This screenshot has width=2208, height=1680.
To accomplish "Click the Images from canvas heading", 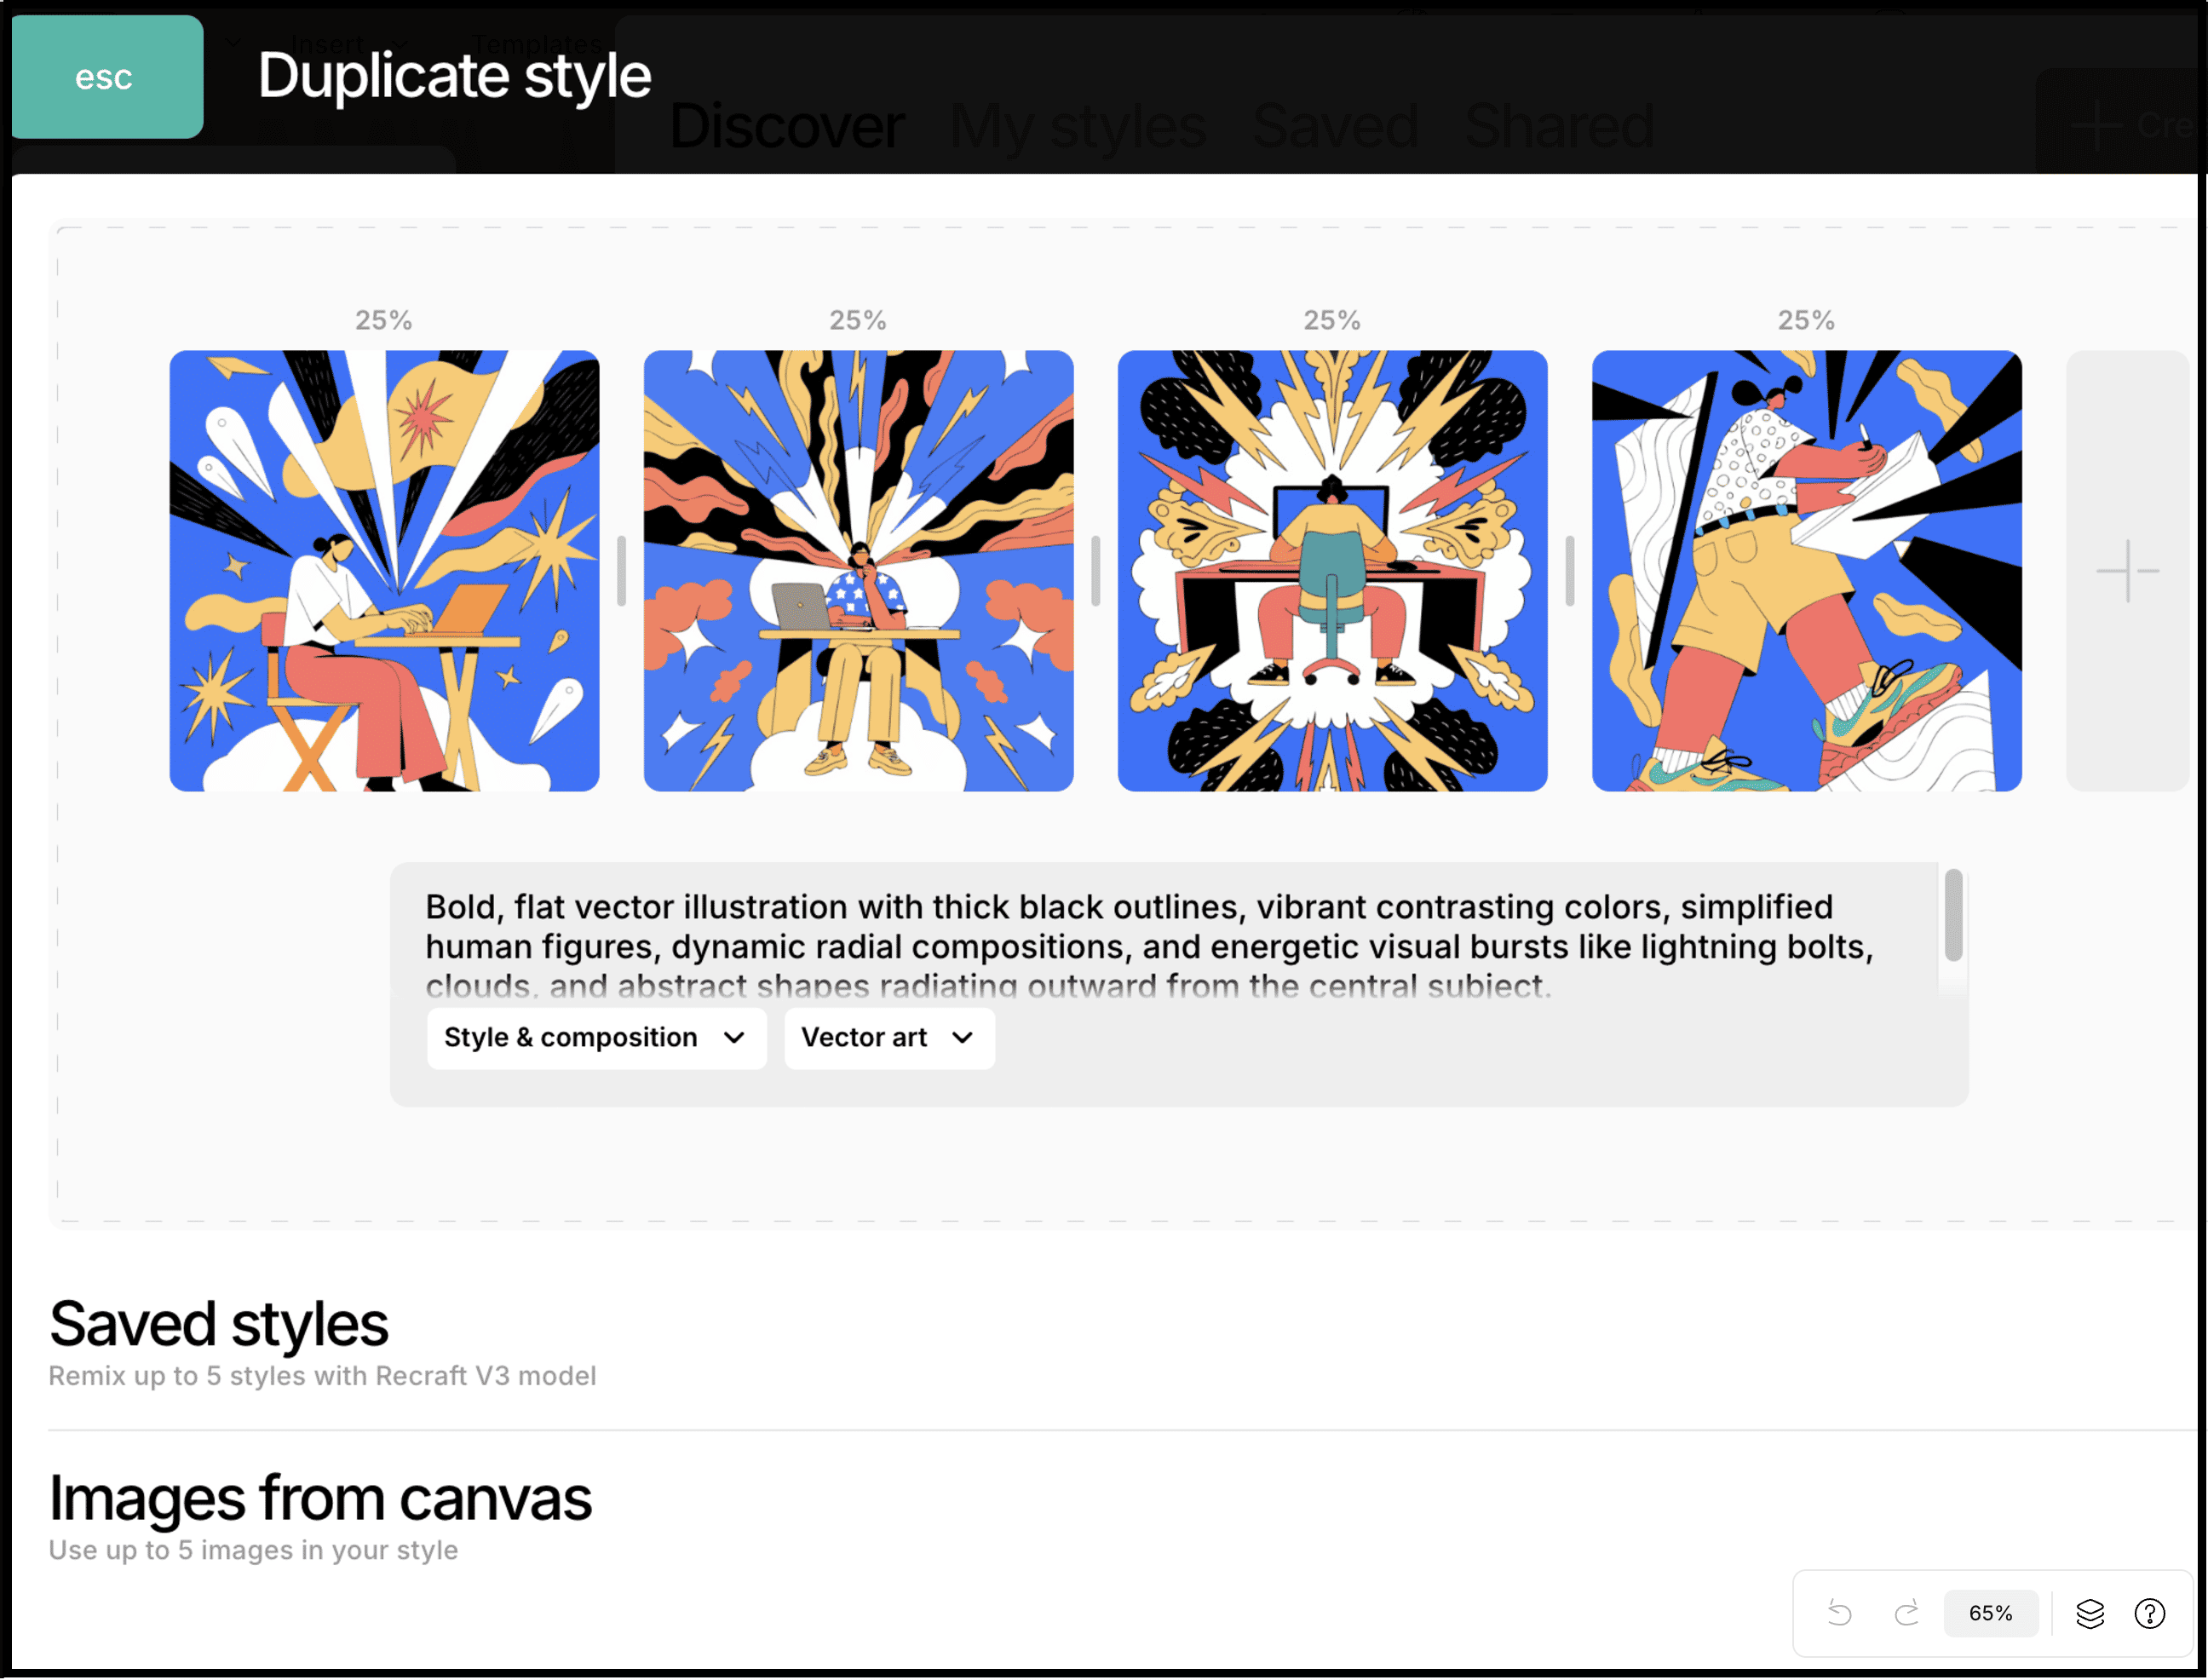I will (320, 1498).
